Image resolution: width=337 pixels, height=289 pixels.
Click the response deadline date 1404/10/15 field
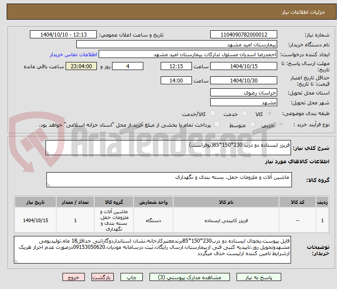click(x=244, y=66)
